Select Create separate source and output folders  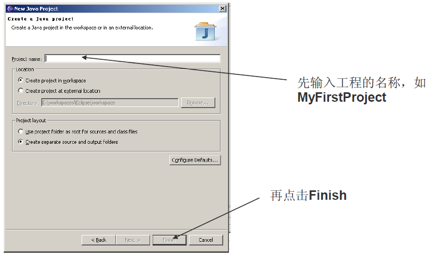pyautogui.click(x=68, y=142)
